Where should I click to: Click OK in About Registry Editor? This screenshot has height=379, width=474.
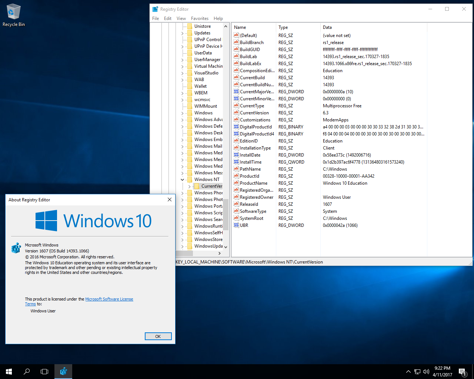pos(158,336)
